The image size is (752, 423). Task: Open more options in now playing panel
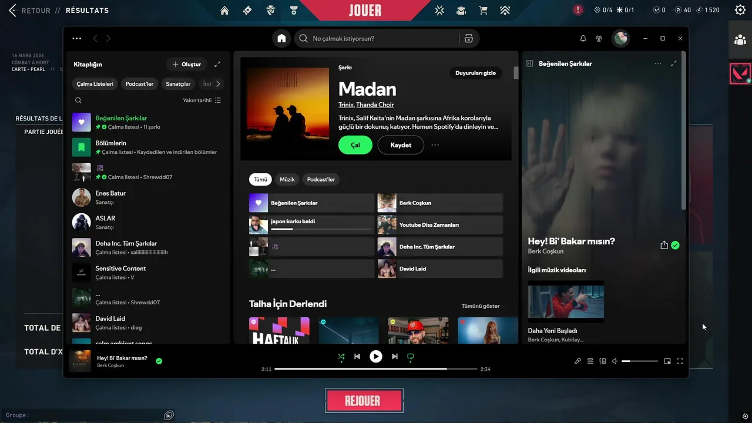[x=658, y=63]
